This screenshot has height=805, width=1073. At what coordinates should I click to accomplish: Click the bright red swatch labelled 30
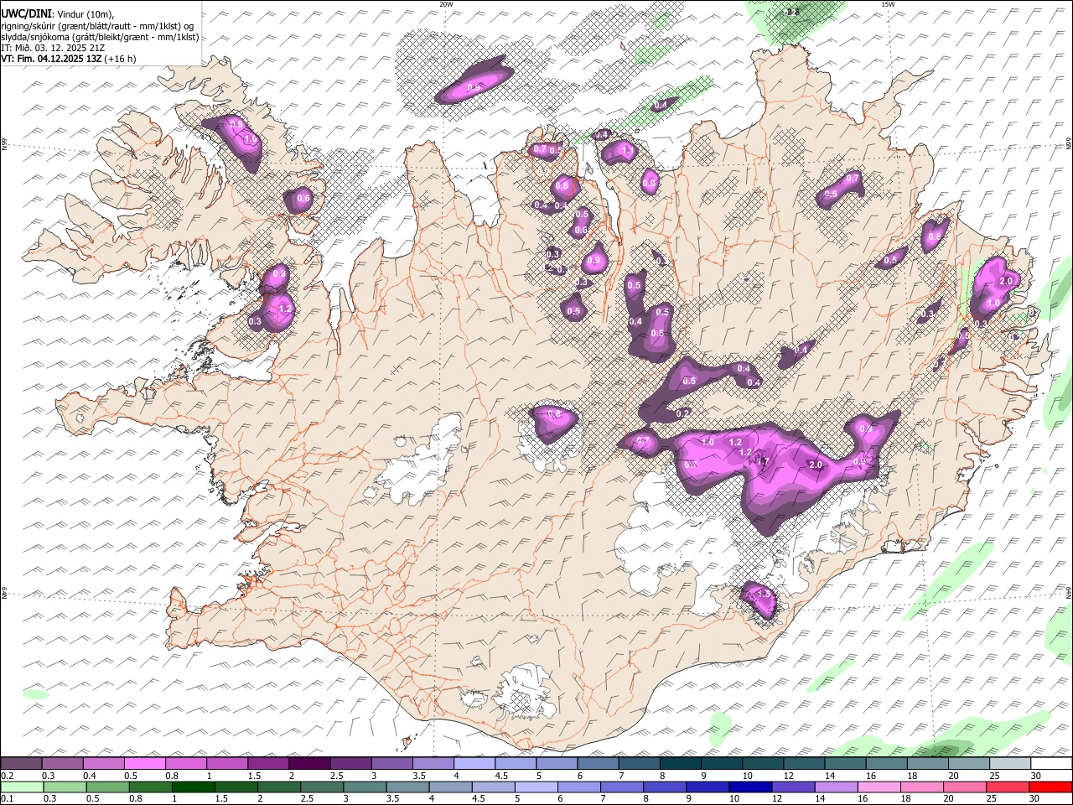[x=1050, y=787]
